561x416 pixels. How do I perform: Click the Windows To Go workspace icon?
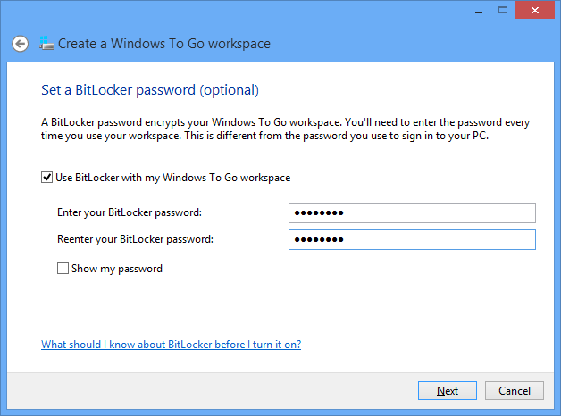[46, 43]
